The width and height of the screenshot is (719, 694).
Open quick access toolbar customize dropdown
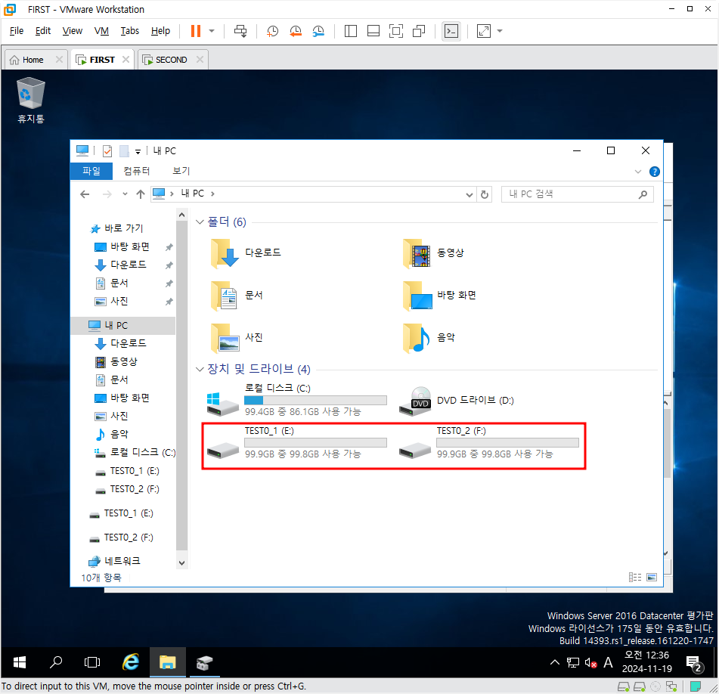point(138,151)
